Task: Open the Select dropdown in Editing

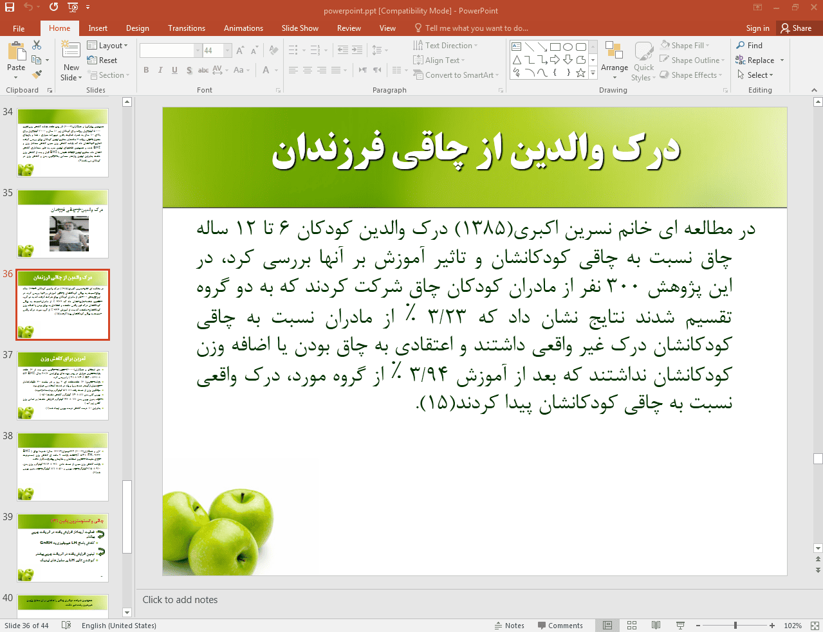Action: [755, 75]
